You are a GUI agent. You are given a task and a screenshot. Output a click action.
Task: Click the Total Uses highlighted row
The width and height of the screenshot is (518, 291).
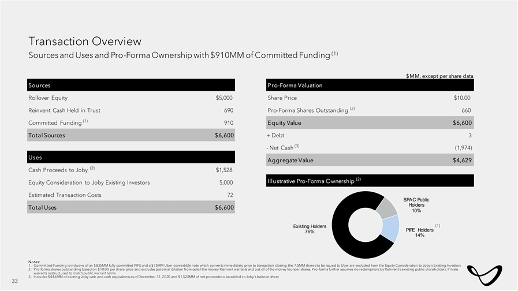[x=131, y=207]
